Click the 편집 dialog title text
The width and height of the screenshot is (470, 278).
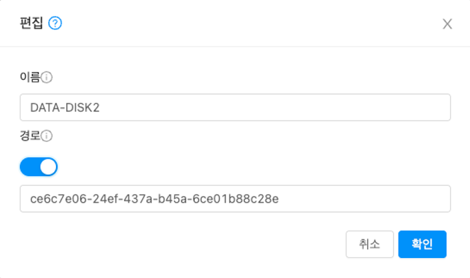pyautogui.click(x=31, y=23)
